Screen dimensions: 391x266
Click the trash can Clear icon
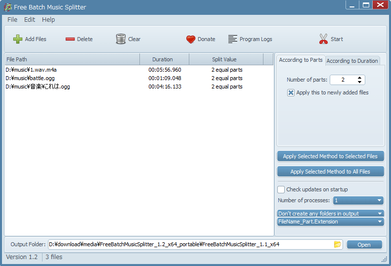[121, 39]
